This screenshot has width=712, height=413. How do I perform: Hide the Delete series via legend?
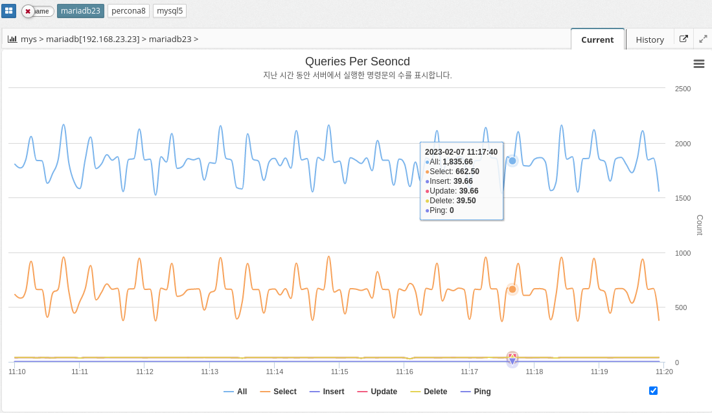click(x=429, y=392)
